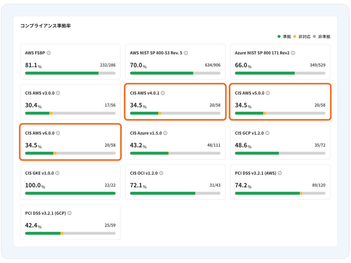Click the CIS GKE v1.0.0 full green progress bar
Screen dimensions: 351x263
[x=70, y=193]
